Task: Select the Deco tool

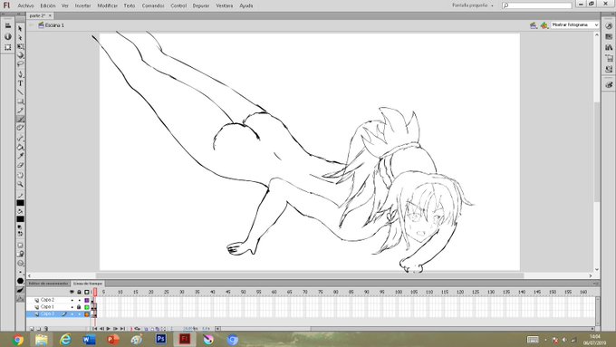Action: point(21,128)
